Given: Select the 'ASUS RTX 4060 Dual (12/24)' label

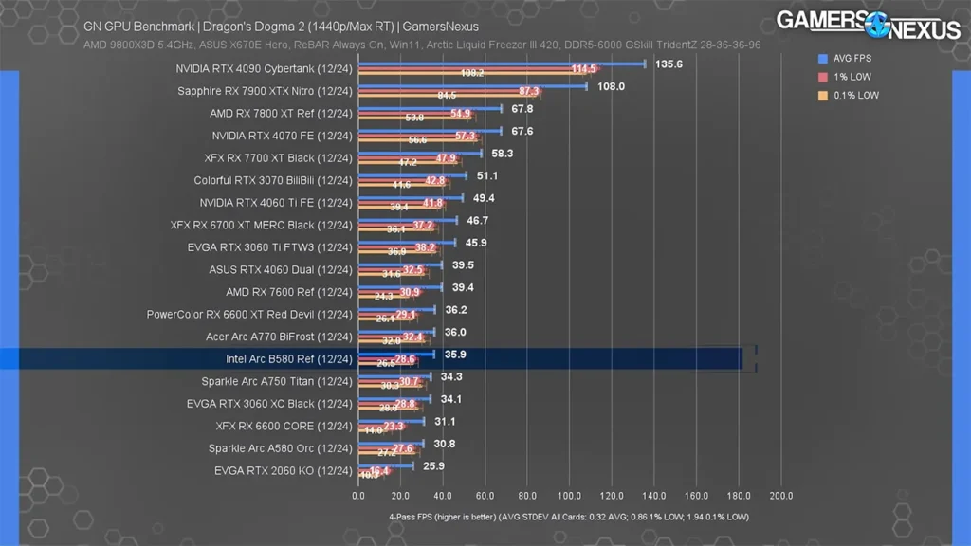Looking at the screenshot, I should coord(281,270).
